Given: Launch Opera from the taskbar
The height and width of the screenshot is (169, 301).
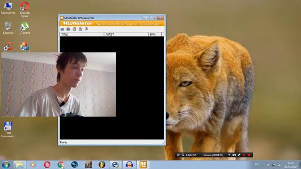Looking at the screenshot, I should 47,165.
